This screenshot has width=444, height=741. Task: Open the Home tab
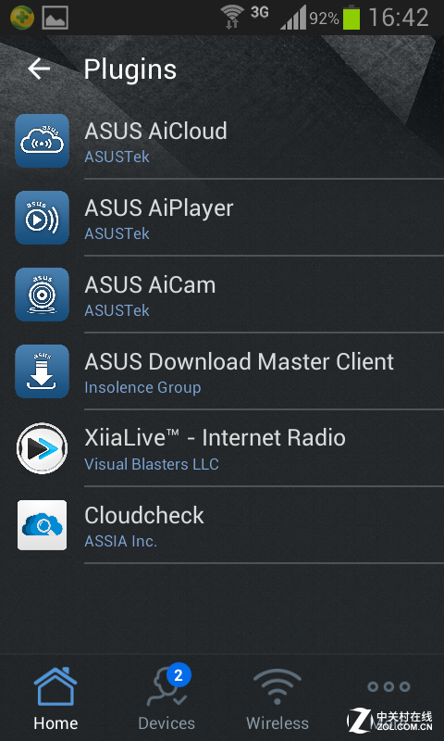tap(55, 699)
